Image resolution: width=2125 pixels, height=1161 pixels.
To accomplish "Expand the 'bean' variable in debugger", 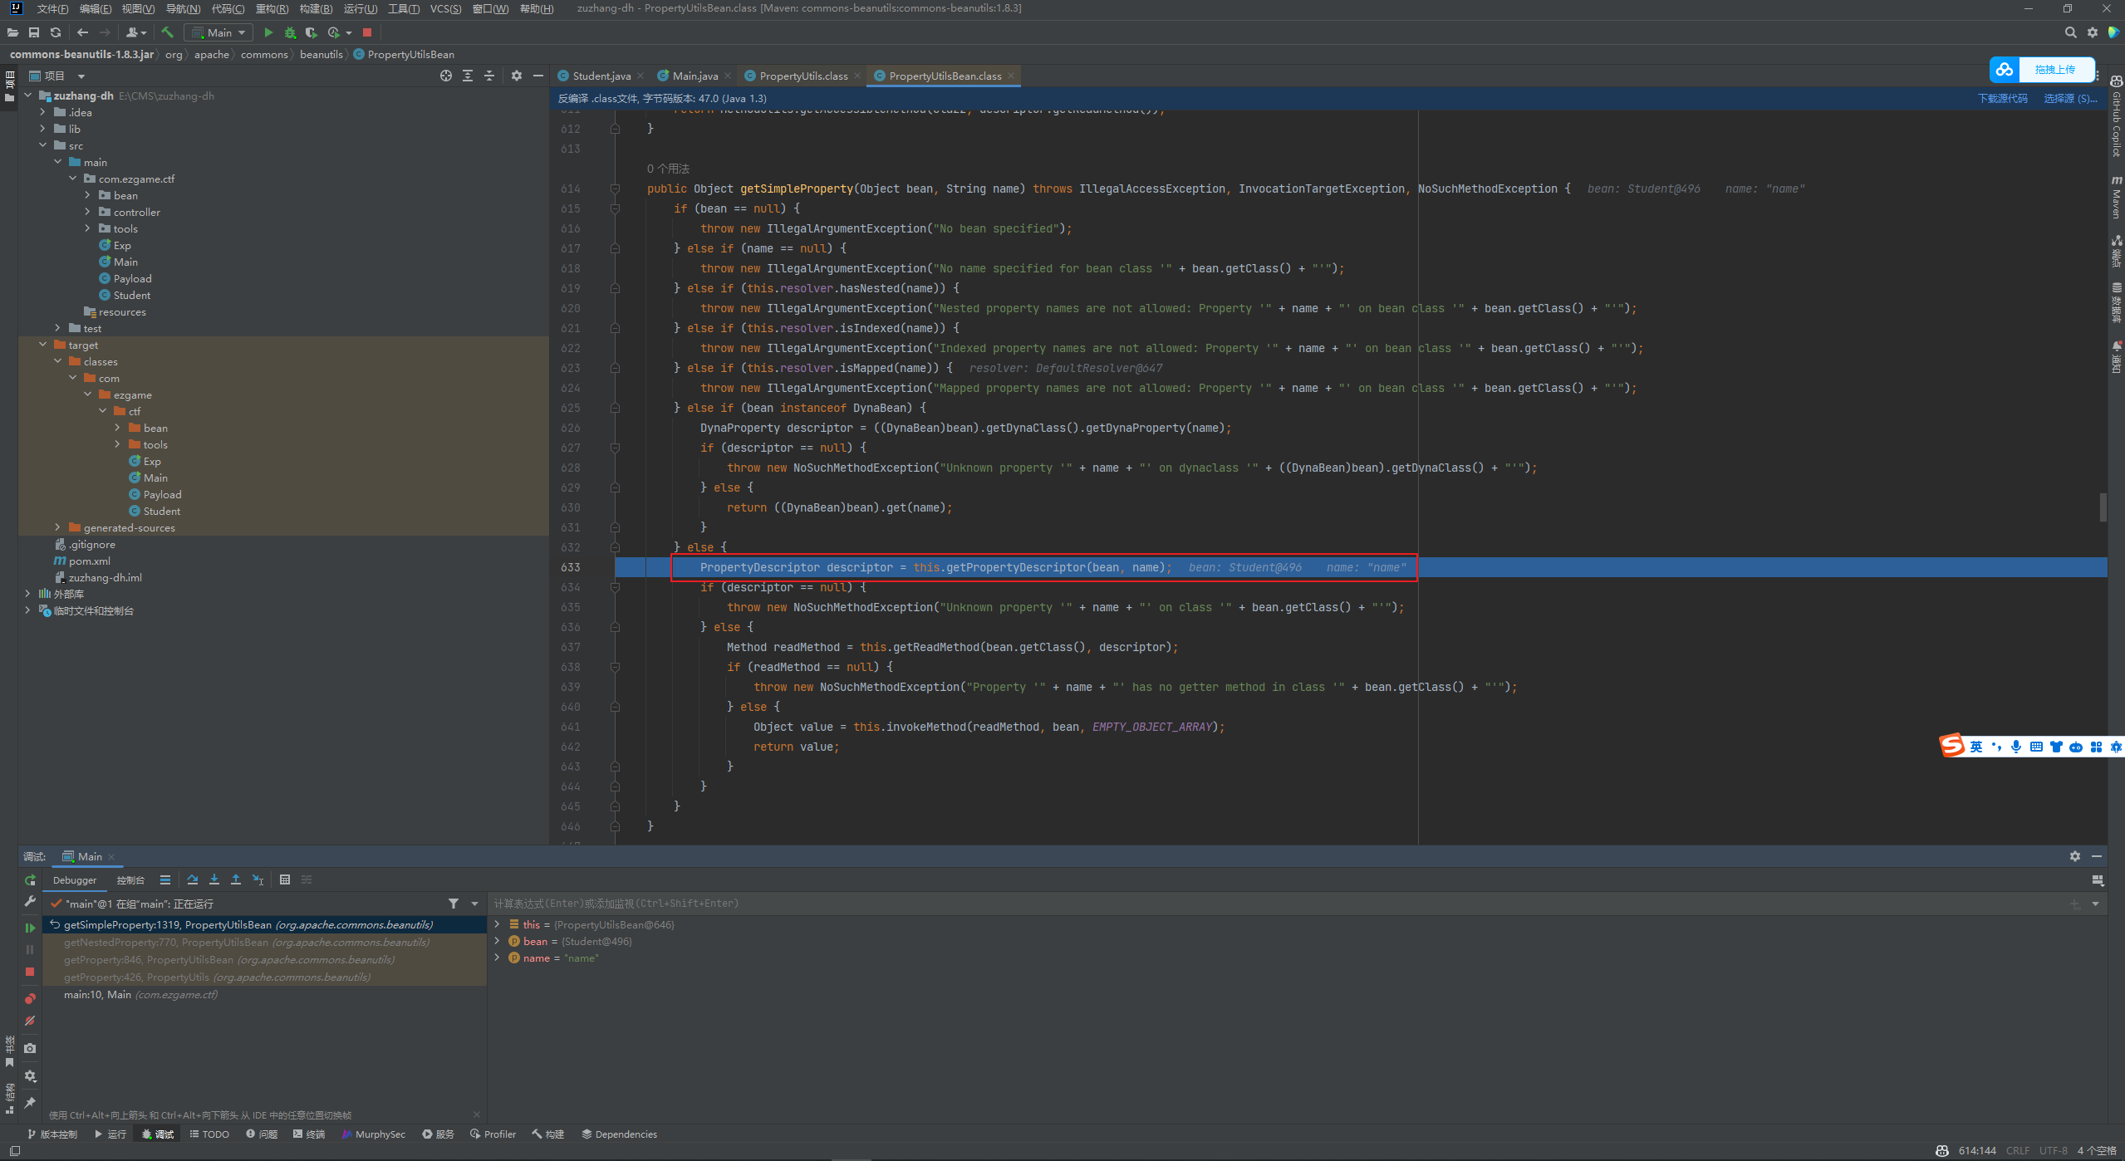I will coord(497,941).
